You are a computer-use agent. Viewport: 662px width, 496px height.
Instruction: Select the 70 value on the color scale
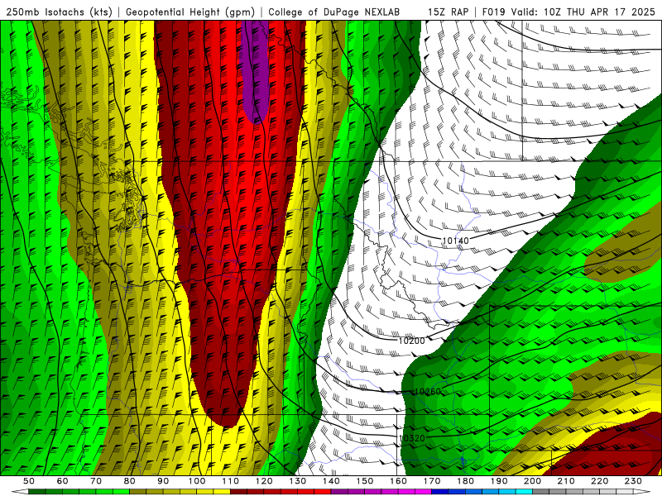click(x=96, y=481)
